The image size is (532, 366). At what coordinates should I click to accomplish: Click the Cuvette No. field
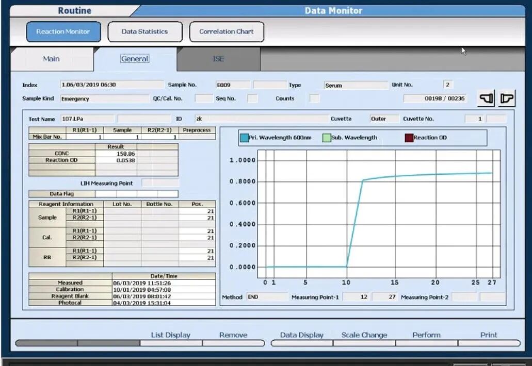pyautogui.click(x=475, y=119)
